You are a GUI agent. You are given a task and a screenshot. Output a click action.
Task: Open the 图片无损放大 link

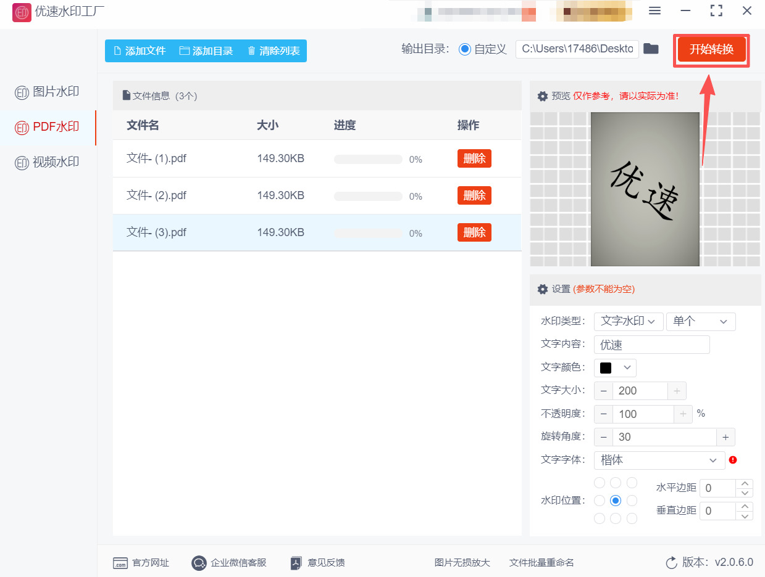[x=462, y=563]
